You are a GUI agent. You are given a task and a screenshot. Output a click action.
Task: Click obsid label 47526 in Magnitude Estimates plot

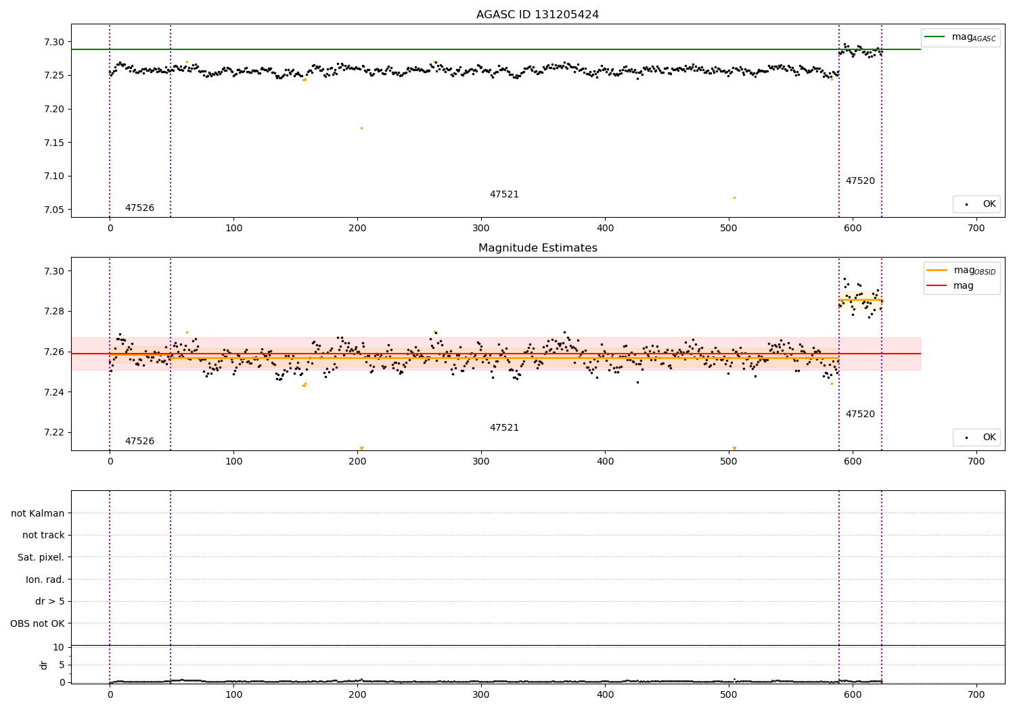[x=139, y=442]
